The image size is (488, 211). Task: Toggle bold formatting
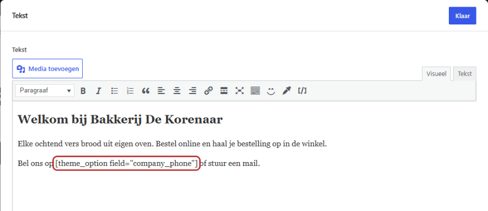pyautogui.click(x=83, y=91)
